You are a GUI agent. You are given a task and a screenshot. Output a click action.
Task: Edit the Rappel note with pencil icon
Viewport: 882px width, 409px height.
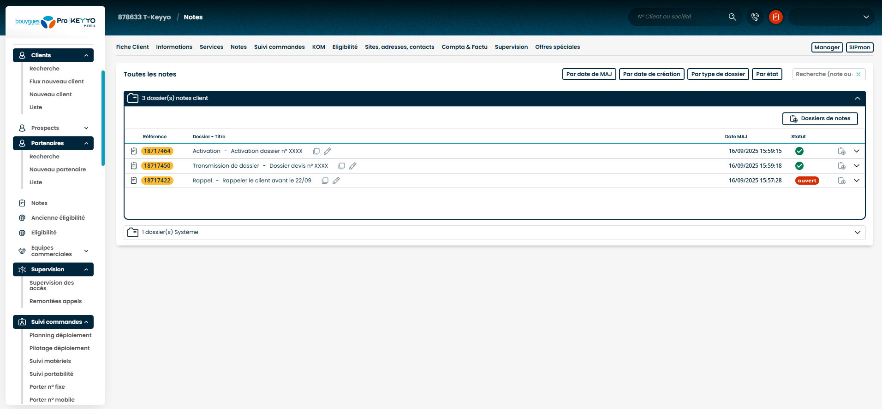(x=336, y=181)
